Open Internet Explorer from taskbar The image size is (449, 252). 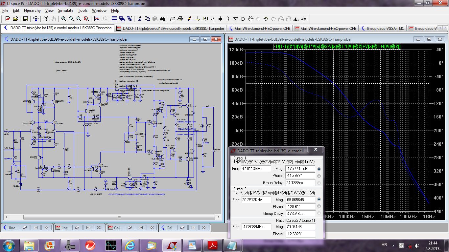(x=130, y=245)
